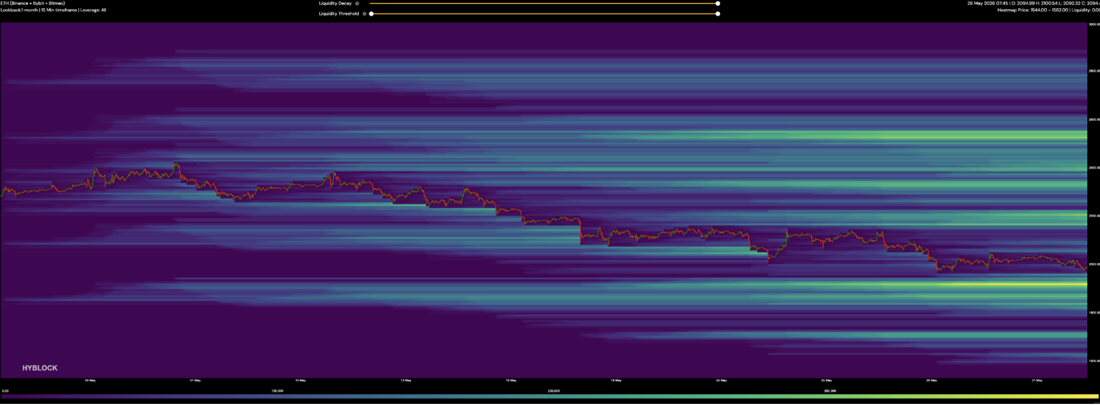Click the 10 May date label
Screen dimensions: 1100x405
pos(300,380)
